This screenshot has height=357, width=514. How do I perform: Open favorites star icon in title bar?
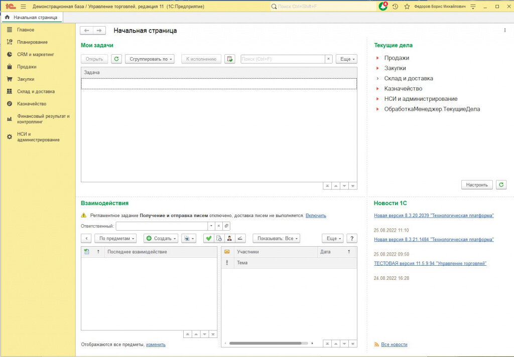click(x=407, y=7)
